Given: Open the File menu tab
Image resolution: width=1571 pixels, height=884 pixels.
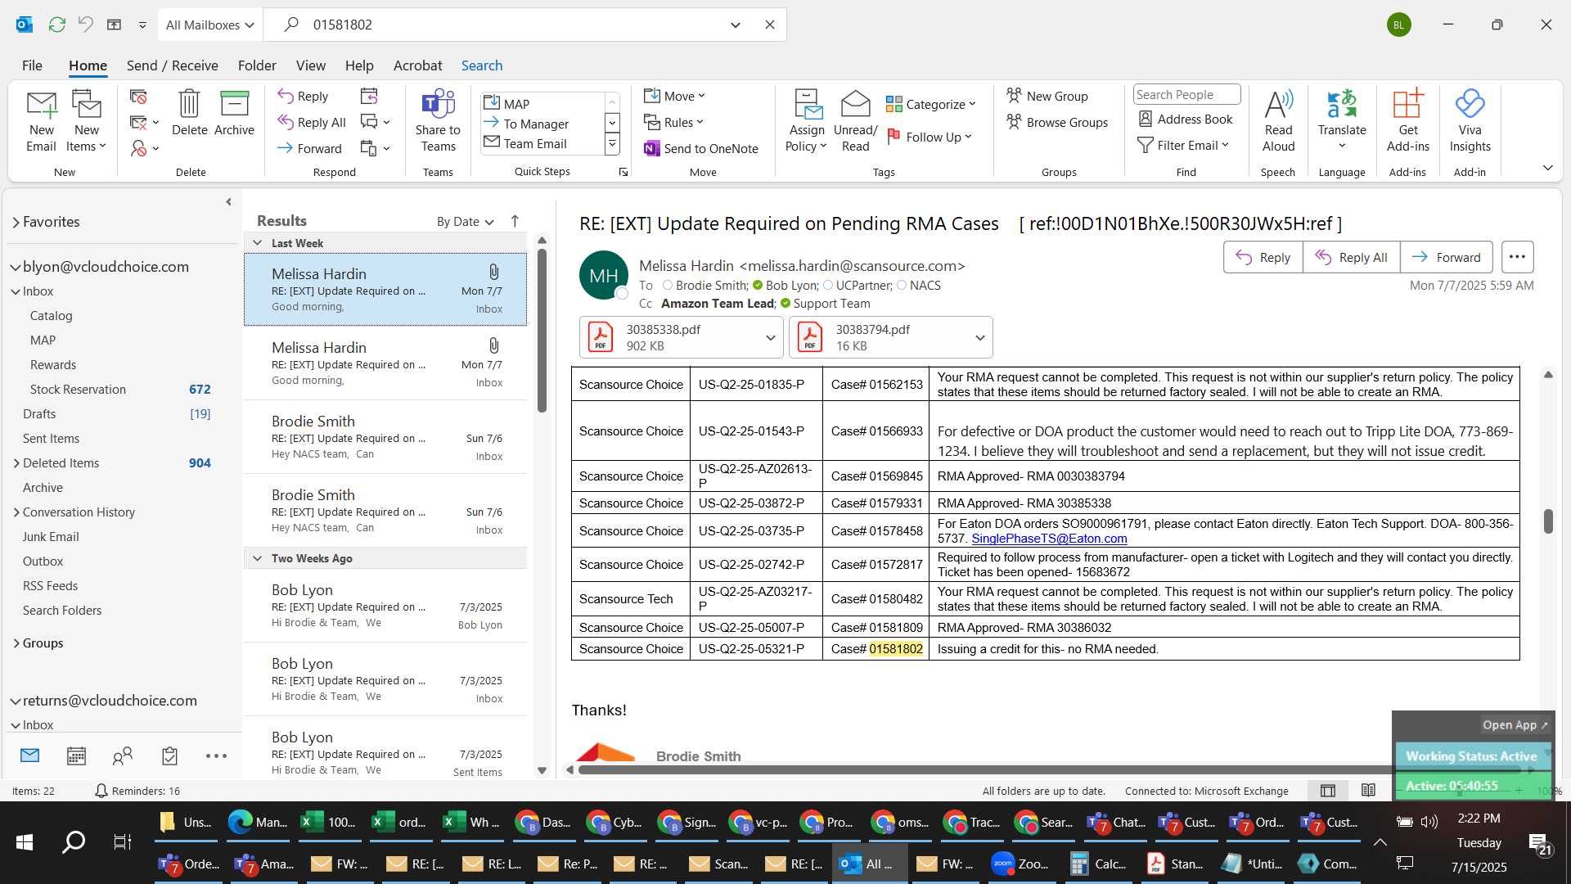Looking at the screenshot, I should [x=32, y=65].
